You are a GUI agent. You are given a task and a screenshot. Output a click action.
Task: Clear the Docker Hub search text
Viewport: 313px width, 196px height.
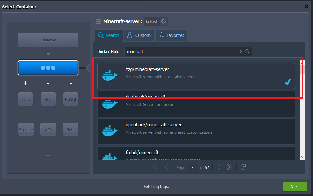point(241,51)
